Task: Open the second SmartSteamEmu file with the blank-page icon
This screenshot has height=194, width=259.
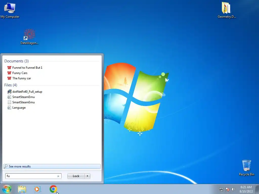Action: [24, 102]
